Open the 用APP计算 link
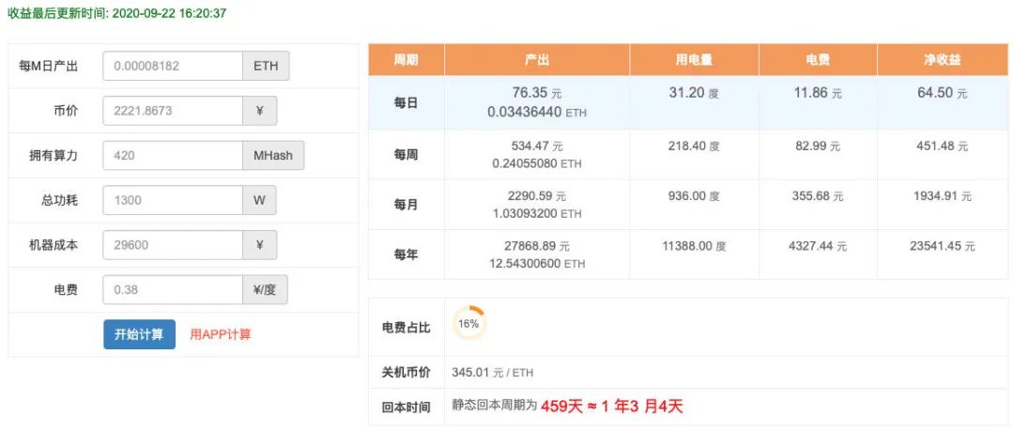This screenshot has height=431, width=1014. pos(221,334)
